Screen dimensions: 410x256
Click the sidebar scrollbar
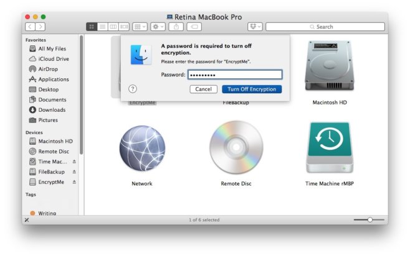coord(82,95)
